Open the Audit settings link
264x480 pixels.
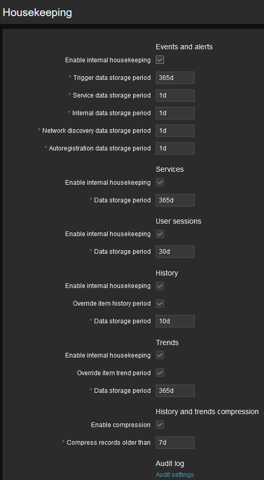coord(174,474)
